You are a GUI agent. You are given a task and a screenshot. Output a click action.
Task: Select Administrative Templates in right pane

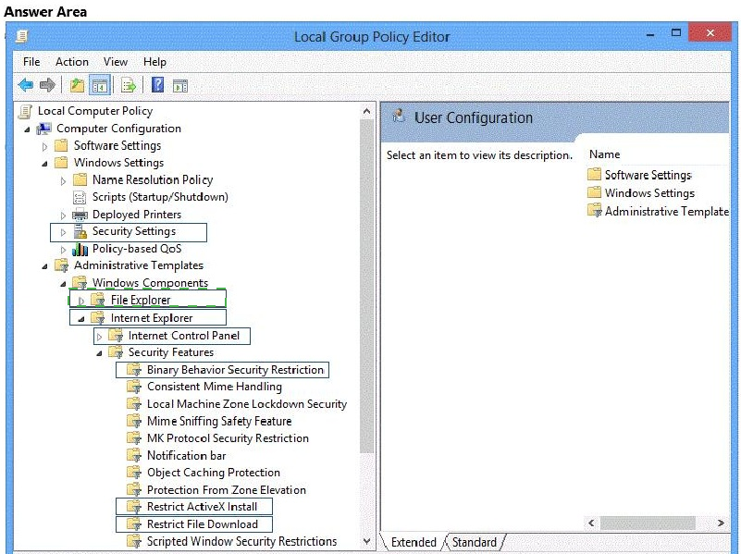(666, 212)
